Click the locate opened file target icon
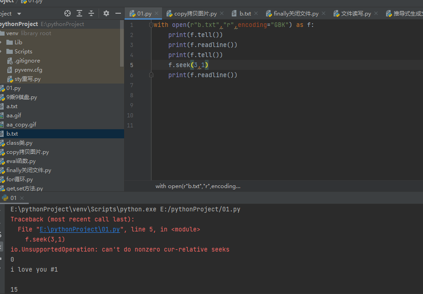The width and height of the screenshot is (423, 294). (68, 13)
